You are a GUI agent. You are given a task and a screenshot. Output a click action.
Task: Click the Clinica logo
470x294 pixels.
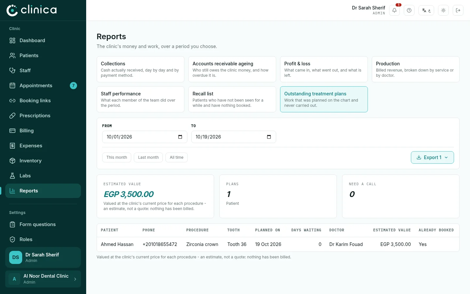click(32, 10)
